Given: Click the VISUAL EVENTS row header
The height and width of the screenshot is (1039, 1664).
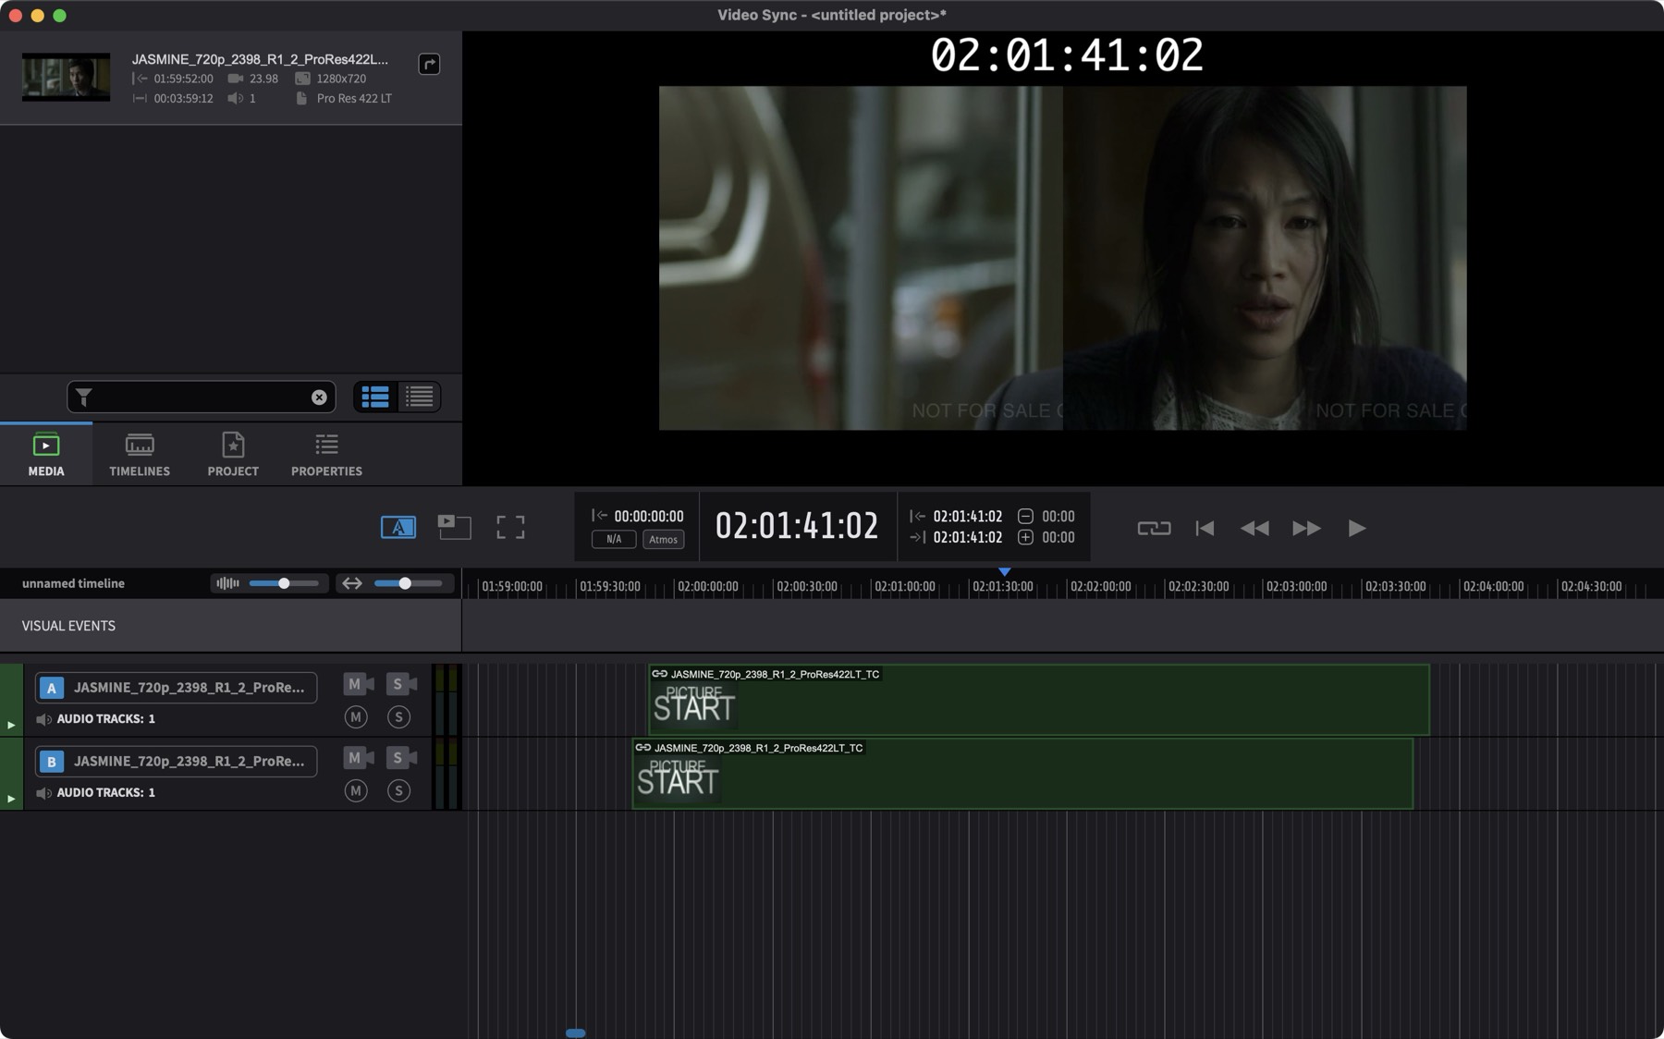Looking at the screenshot, I should 230,626.
